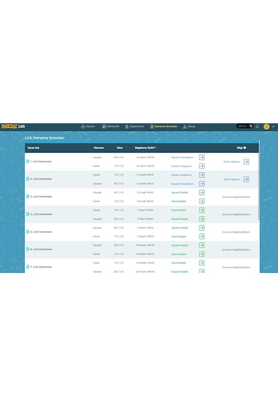
Task: Click green Sayısal Başlat arrow for 3. LGS Denemesi
Action: [202, 192]
